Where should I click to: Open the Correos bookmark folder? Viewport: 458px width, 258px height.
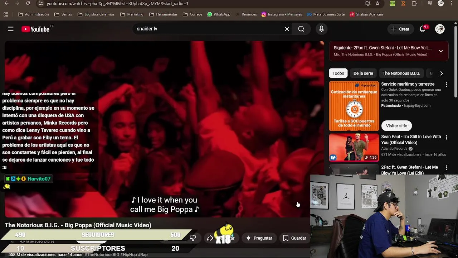point(193,14)
